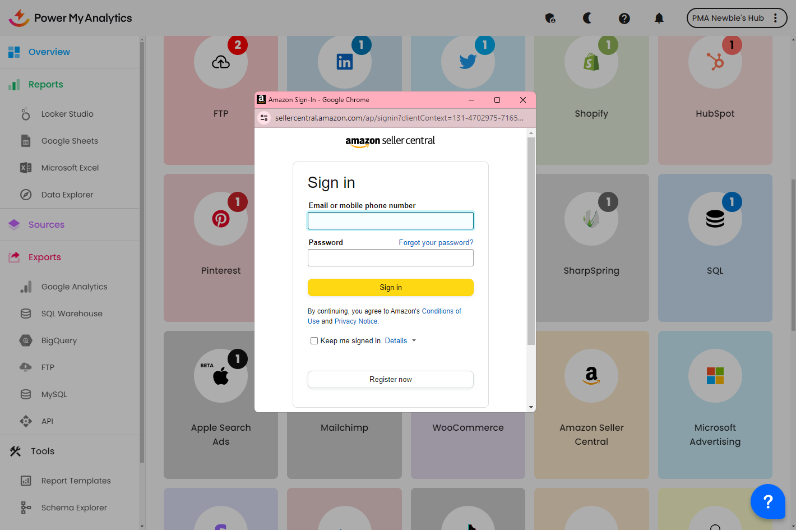
Task: Follow the Forgot your password link
Action: click(x=436, y=243)
